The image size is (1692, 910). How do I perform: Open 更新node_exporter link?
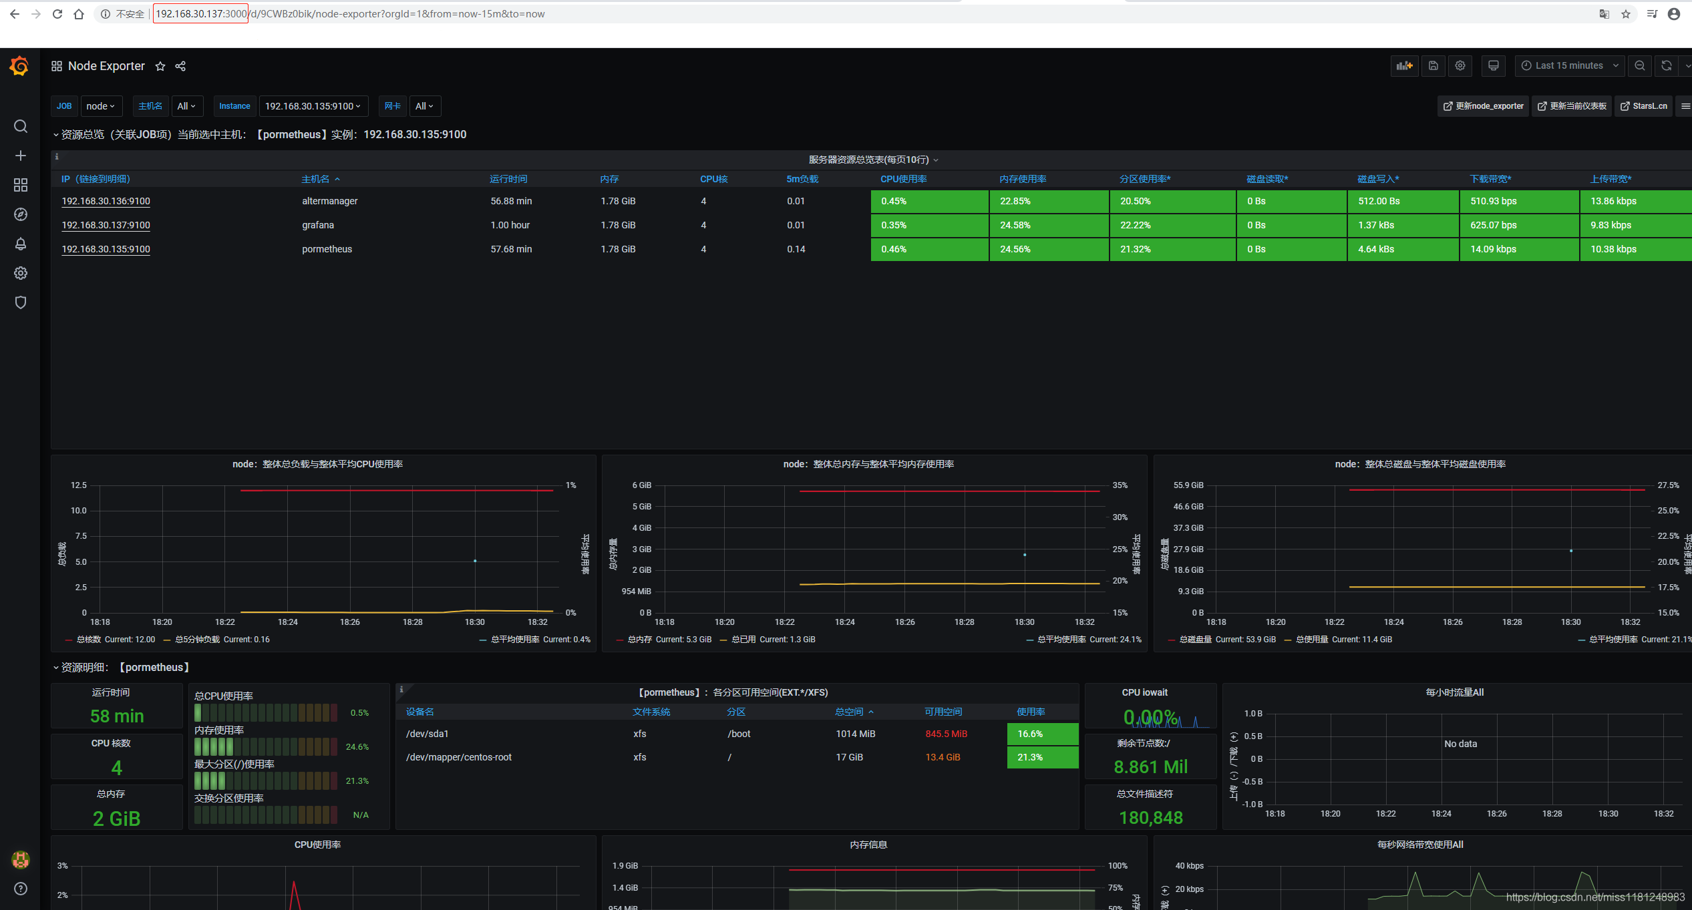click(1483, 106)
